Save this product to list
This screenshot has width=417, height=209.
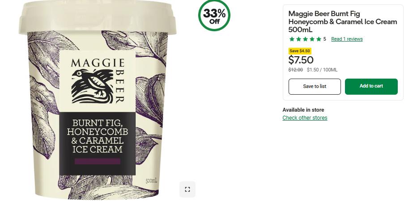(315, 86)
